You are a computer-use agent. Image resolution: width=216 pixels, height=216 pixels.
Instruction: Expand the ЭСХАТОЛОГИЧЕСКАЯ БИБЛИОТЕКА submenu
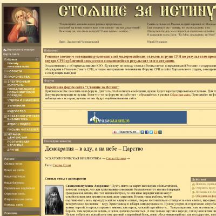pyautogui.click(x=5, y=116)
